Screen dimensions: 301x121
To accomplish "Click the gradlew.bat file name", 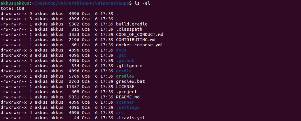I will 130,81.
